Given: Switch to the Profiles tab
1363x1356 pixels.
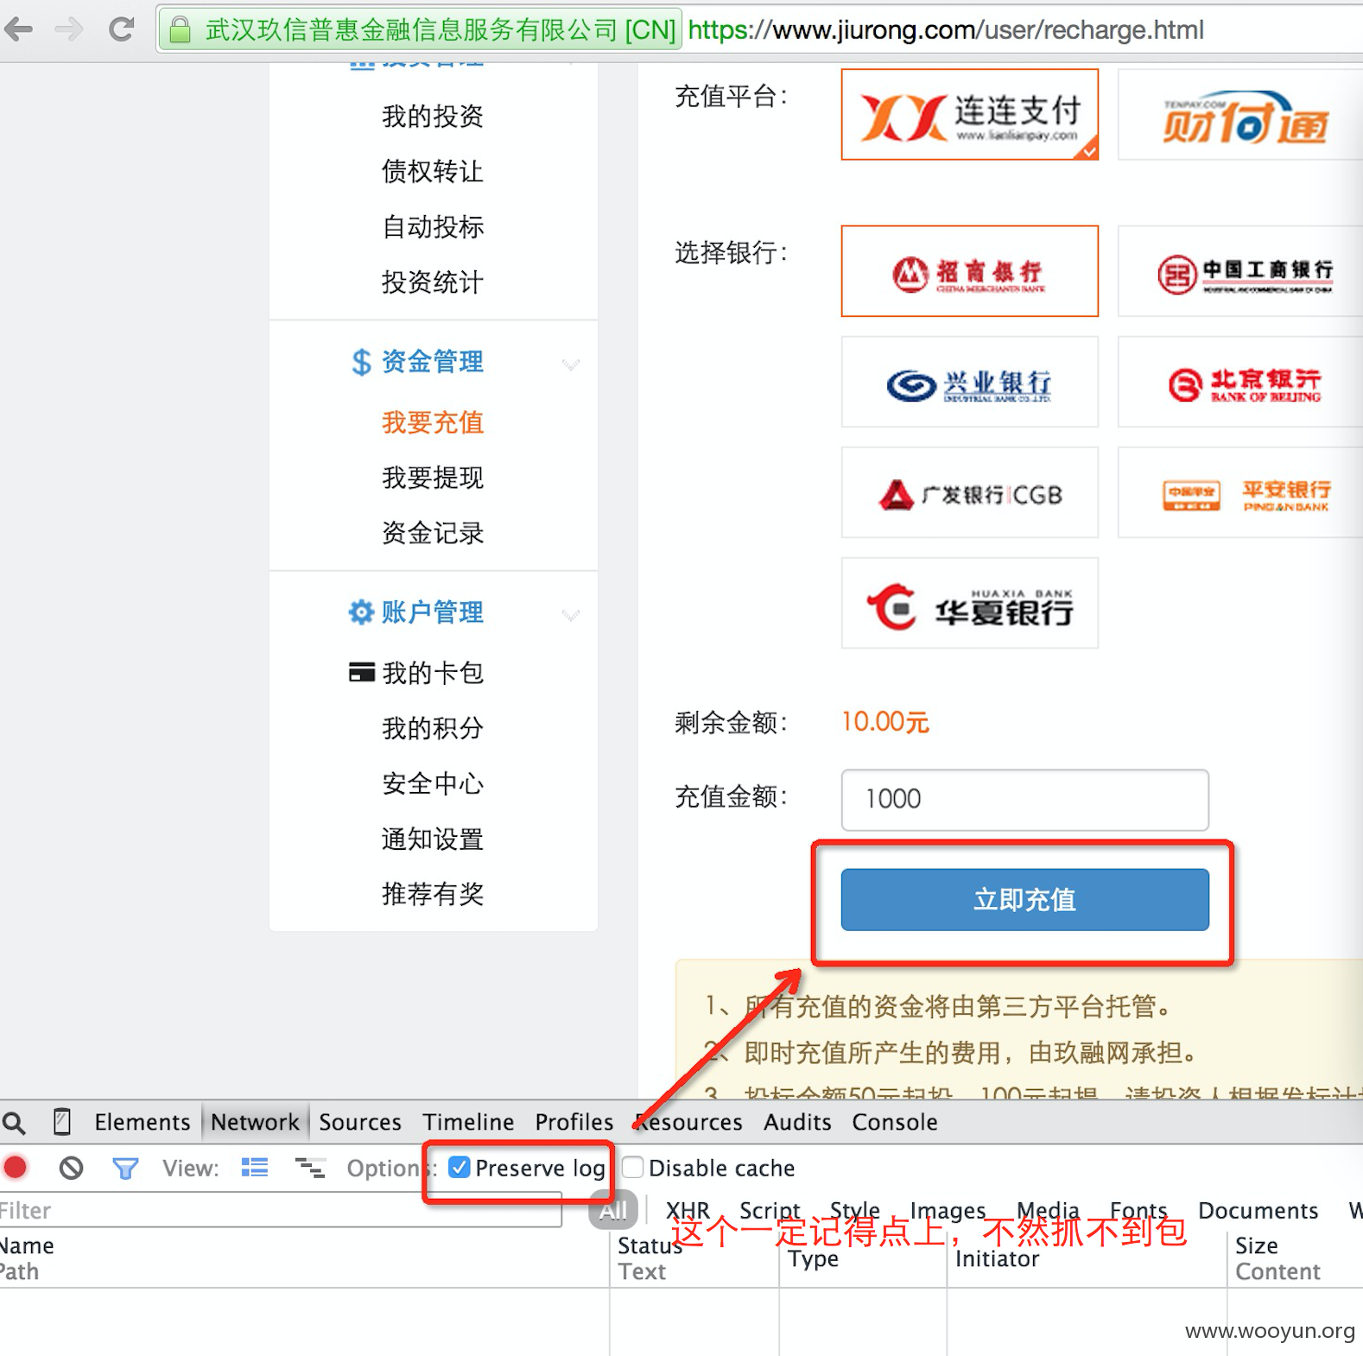Looking at the screenshot, I should [x=574, y=1122].
